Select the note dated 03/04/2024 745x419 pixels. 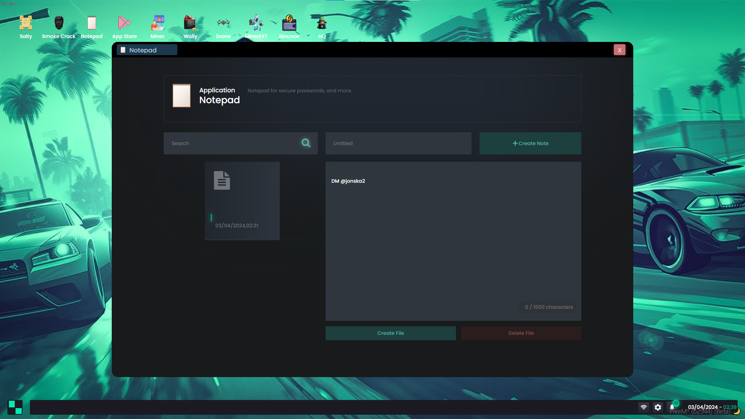(242, 201)
